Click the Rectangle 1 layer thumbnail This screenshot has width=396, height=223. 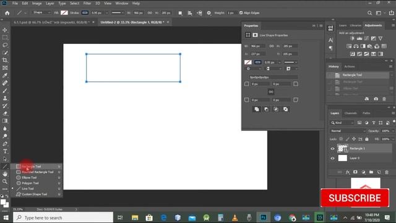(x=342, y=149)
